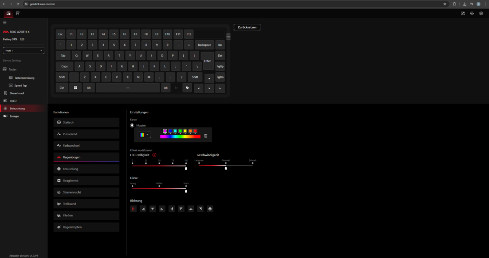The height and width of the screenshot is (258, 489).
Task: Open the Profil 1 dropdown
Action: (x=23, y=51)
